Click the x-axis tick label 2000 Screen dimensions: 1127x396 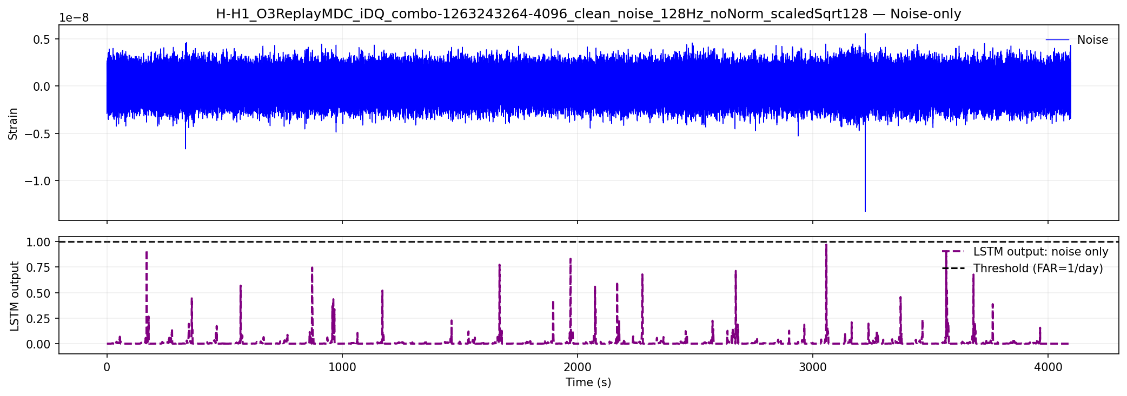tap(578, 368)
